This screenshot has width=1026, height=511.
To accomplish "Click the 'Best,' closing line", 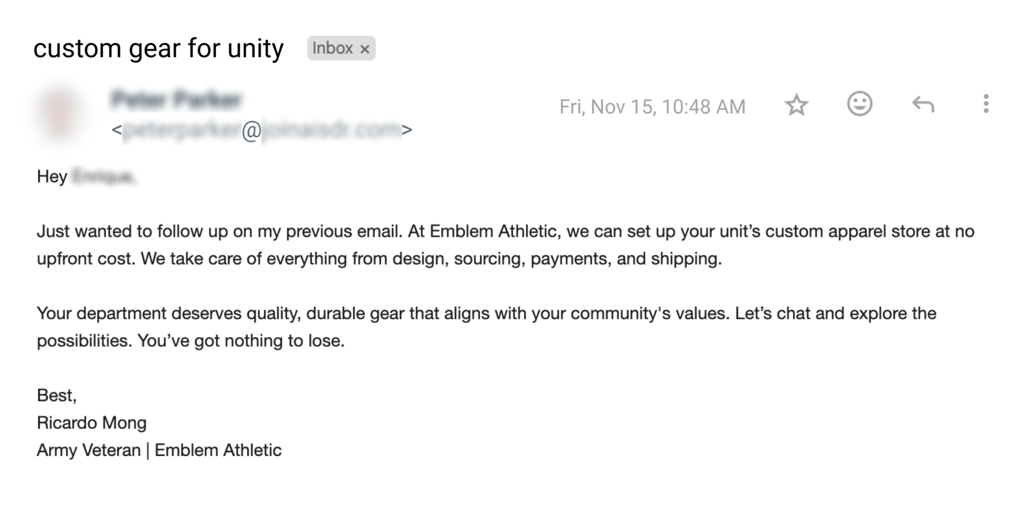I will [57, 396].
